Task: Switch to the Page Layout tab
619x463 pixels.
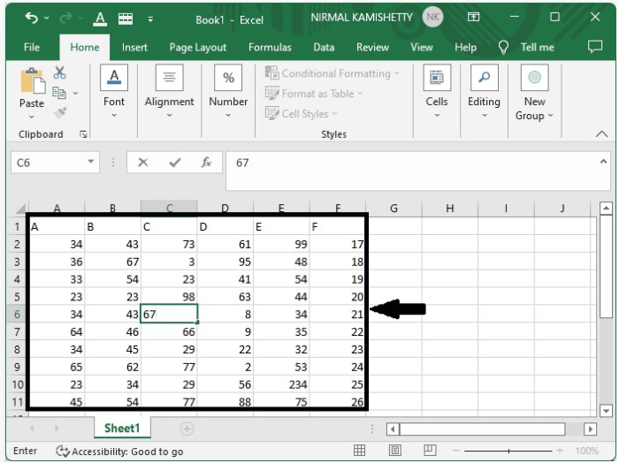Action: pyautogui.click(x=198, y=48)
